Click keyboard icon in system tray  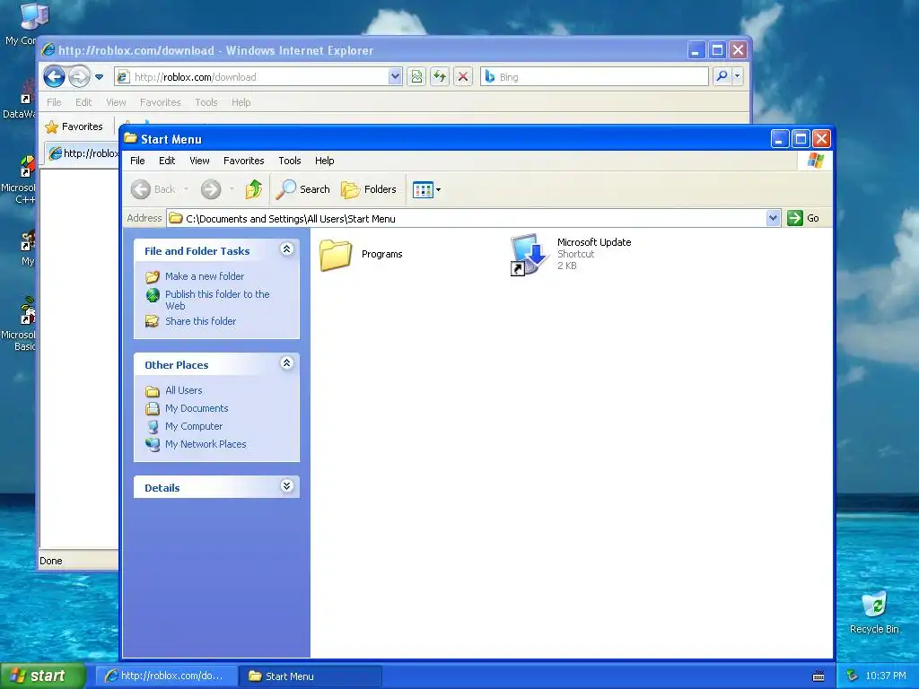(x=818, y=676)
